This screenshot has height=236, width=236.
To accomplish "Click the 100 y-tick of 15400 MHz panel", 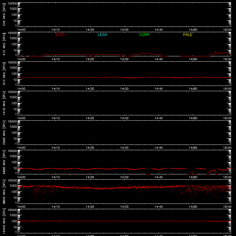I will coord(14,221).
